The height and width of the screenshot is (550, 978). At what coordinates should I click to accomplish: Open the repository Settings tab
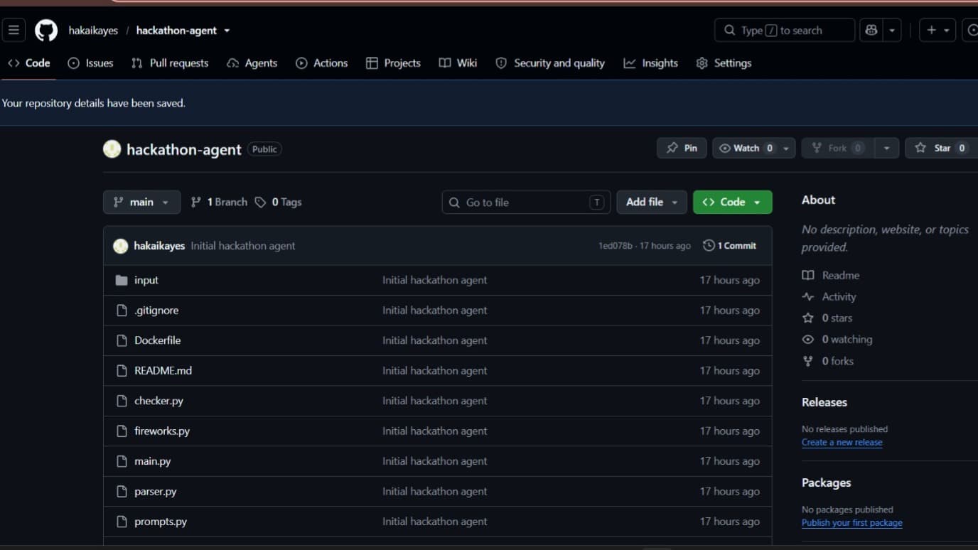(724, 63)
